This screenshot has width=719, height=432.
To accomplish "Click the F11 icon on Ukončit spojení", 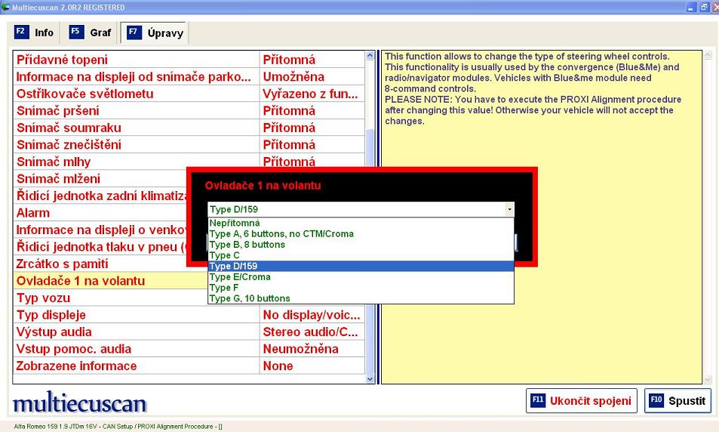I will pos(538,400).
